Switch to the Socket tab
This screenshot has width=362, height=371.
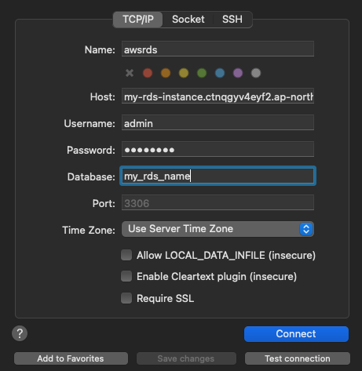(x=188, y=20)
